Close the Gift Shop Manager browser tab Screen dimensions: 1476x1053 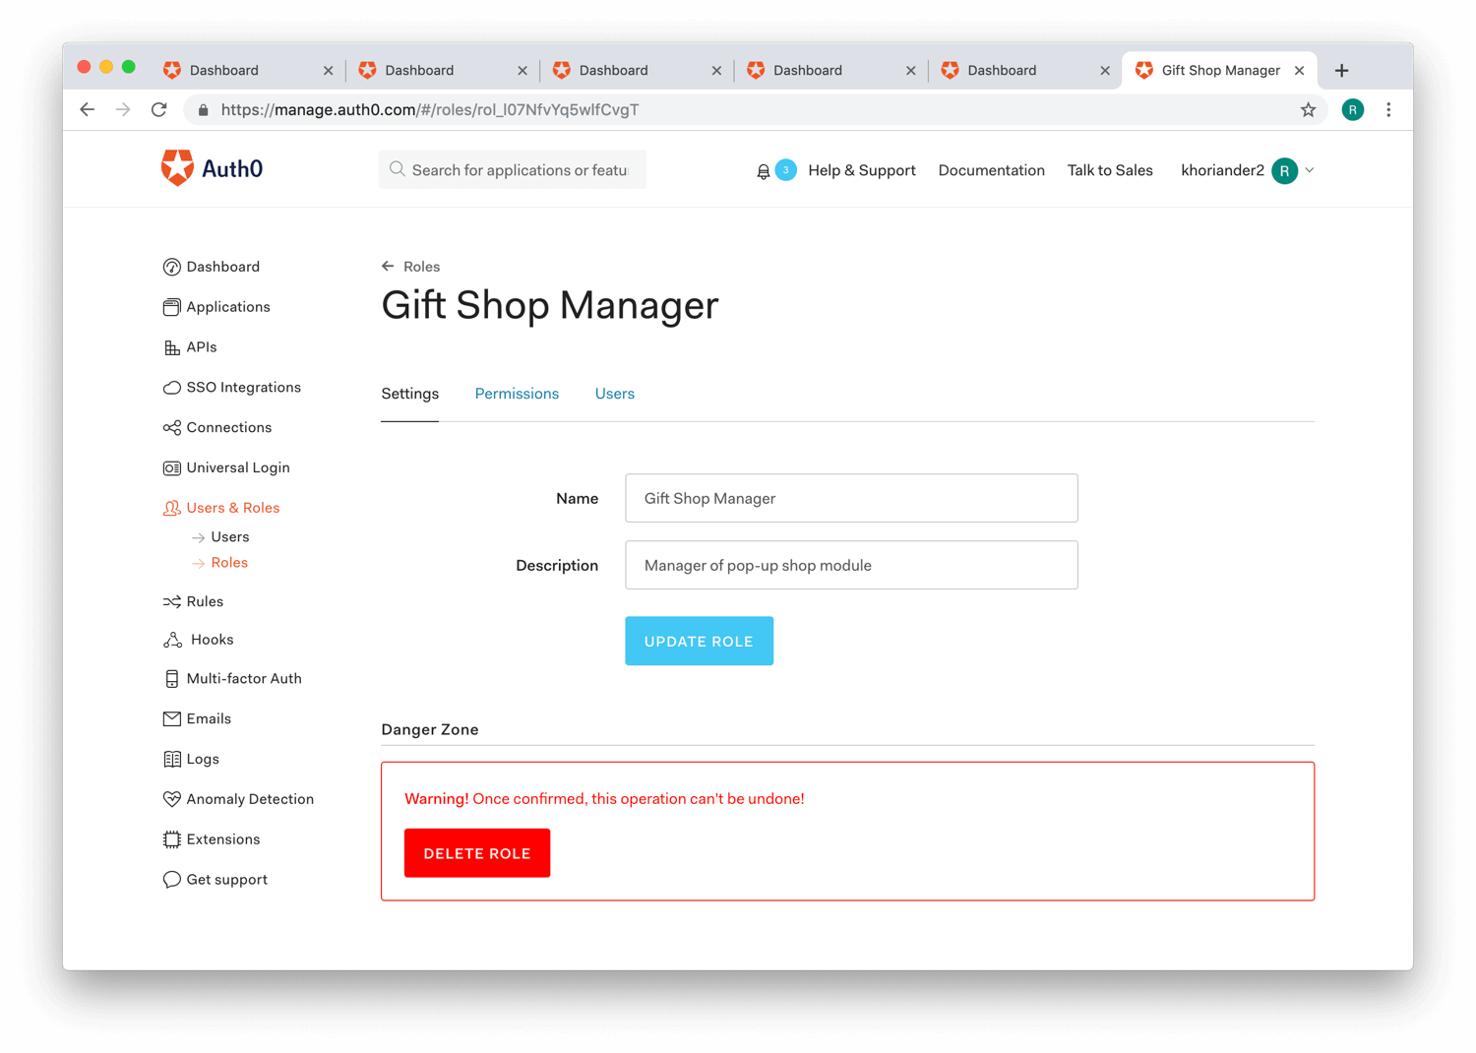tap(1299, 71)
